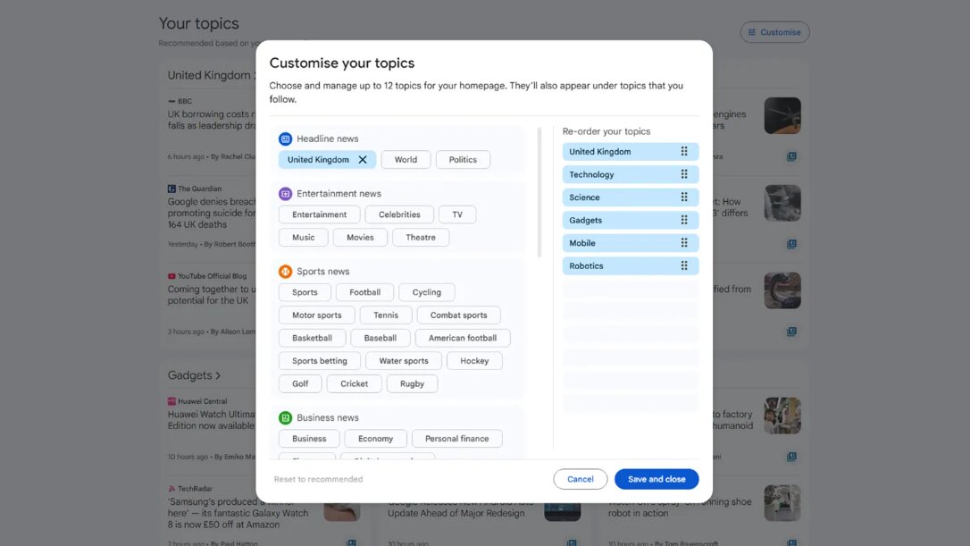
Task: Add the Entertainment topic chip
Action: point(319,214)
